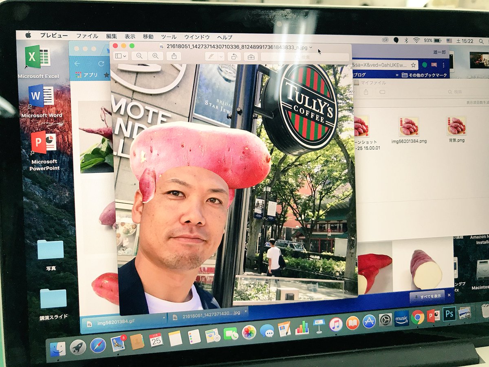
Task: Show the Markup toolbox in Preview
Action: (x=251, y=57)
